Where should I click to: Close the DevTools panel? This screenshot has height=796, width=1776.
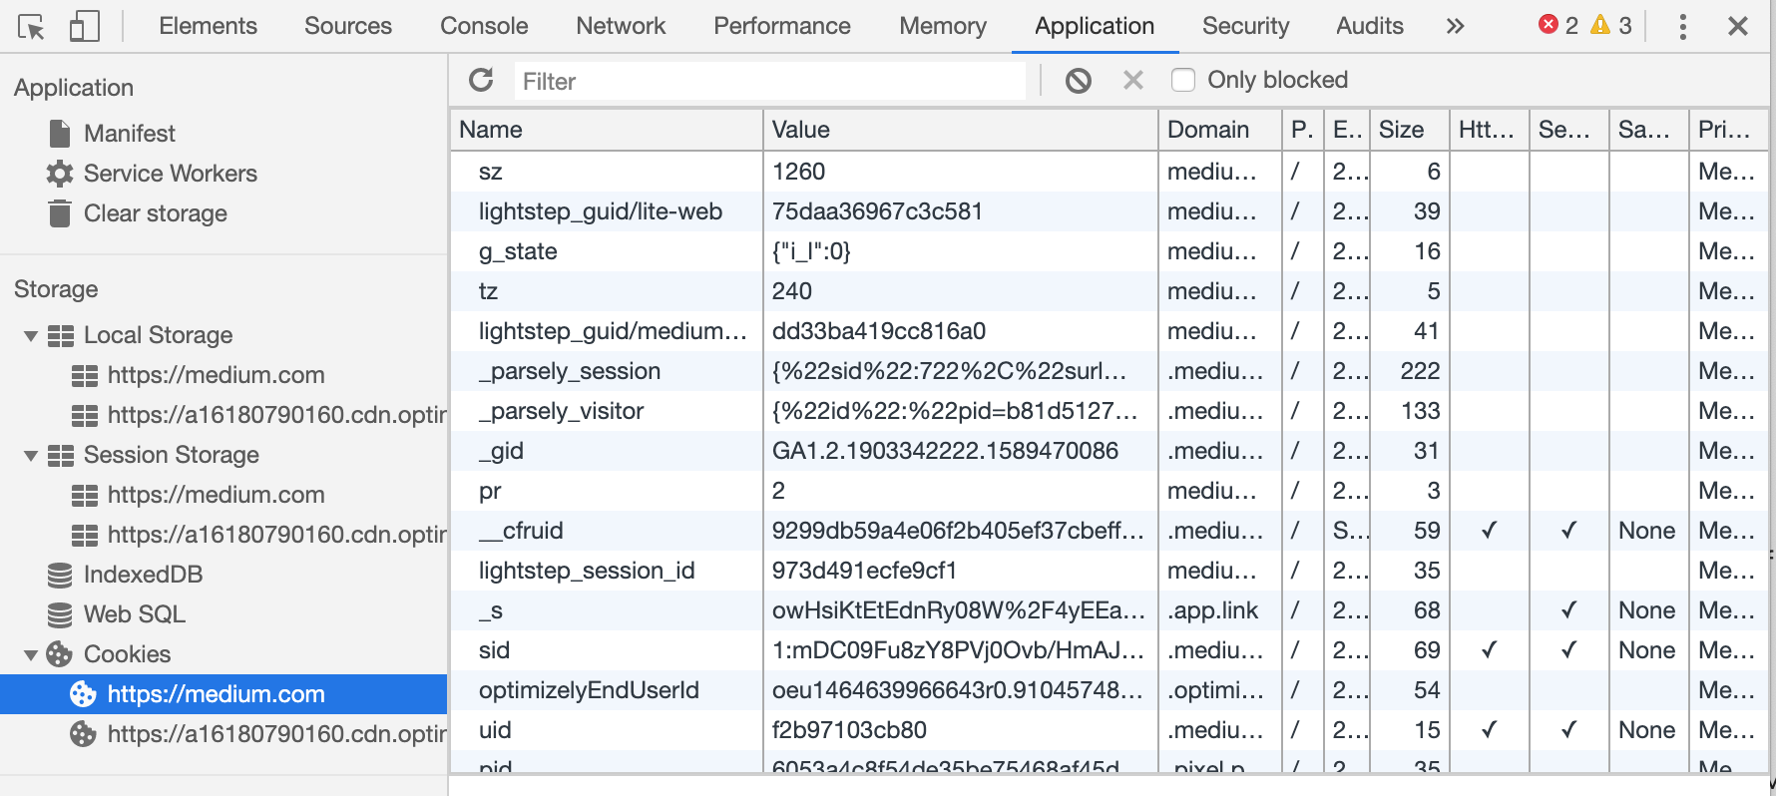1738,26
